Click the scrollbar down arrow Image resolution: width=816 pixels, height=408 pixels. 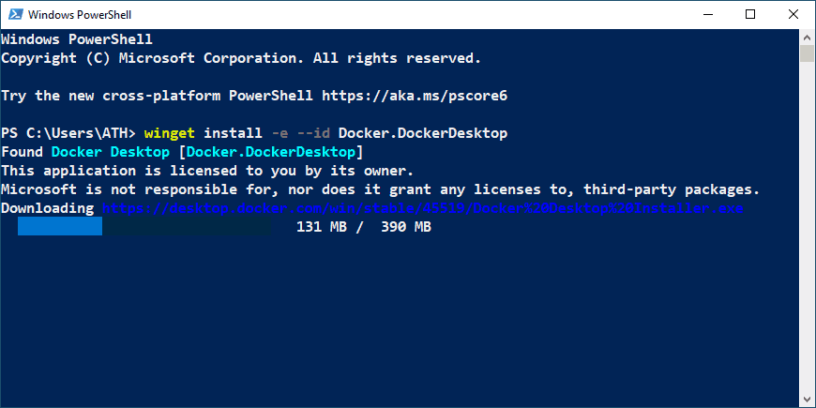click(808, 400)
